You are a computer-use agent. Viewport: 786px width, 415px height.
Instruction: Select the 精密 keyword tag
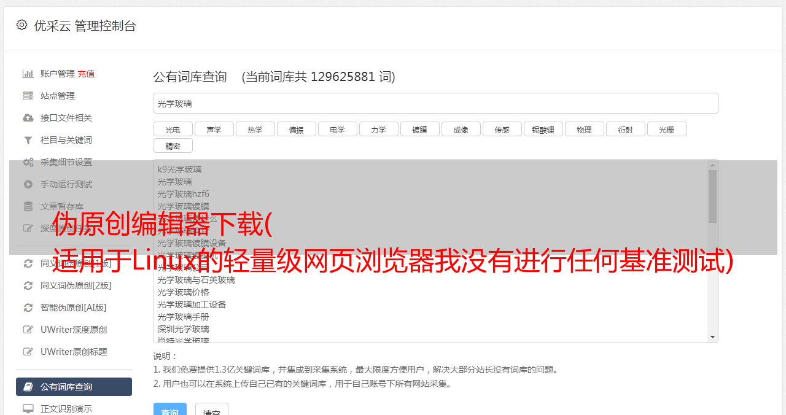point(173,145)
